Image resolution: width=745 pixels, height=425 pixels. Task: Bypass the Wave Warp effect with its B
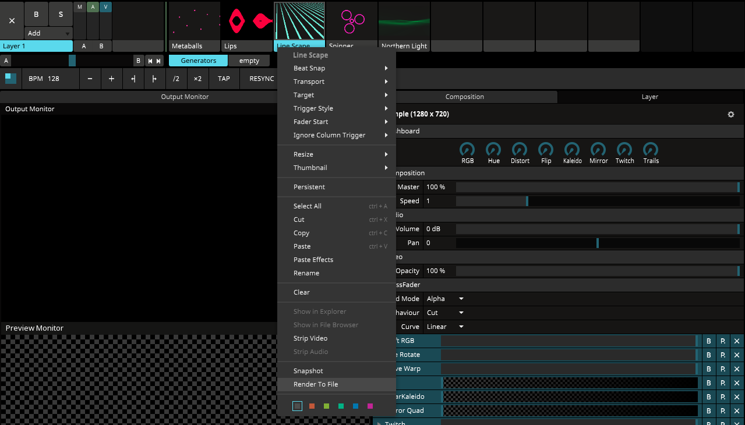click(x=709, y=369)
